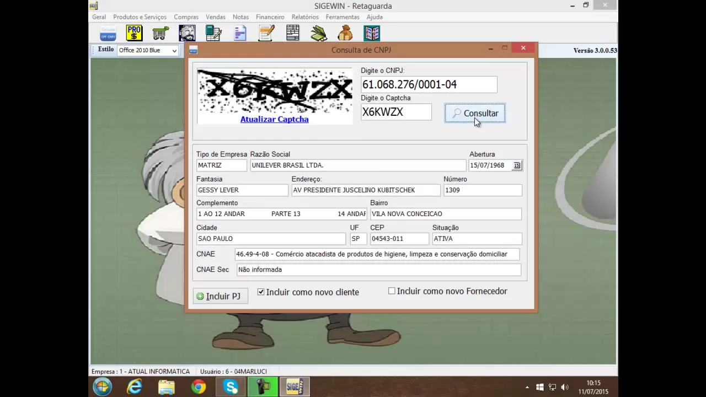Screen dimensions: 706x397
Task: Click the Incluir PJ button
Action: point(220,296)
